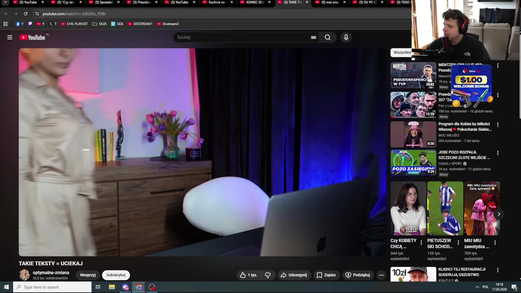
Task: Open the PSEUDOEKSPERCI W TVP video thumbnail
Action: point(413,75)
